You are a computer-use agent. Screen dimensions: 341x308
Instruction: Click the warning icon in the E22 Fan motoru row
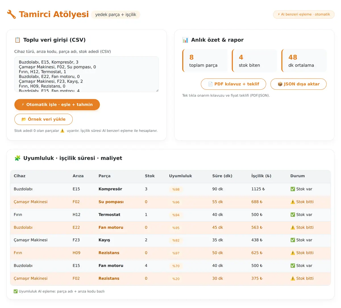(293, 227)
